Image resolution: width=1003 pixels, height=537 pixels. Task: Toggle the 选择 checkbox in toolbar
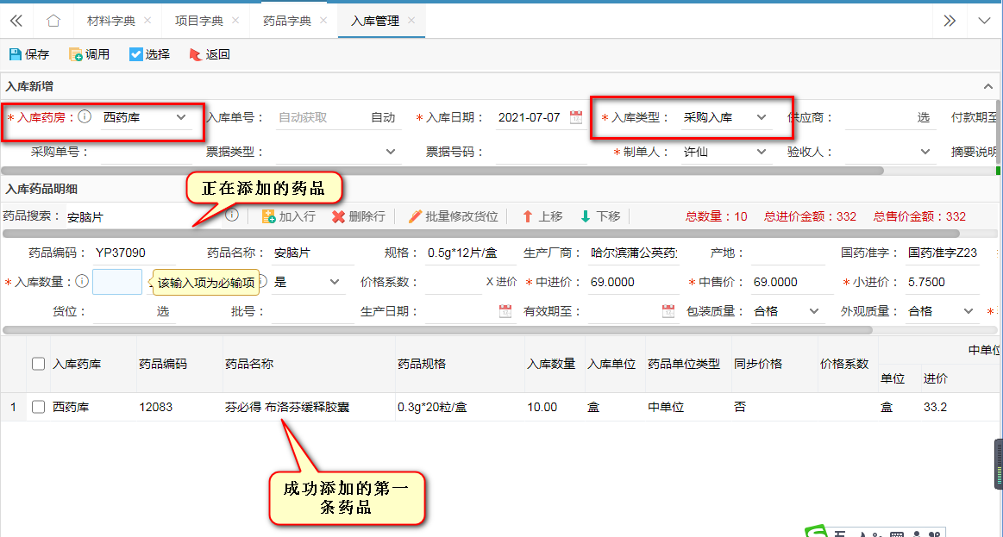(136, 54)
